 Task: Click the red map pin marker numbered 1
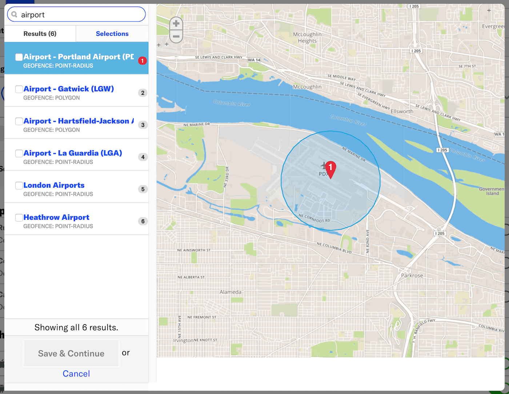click(330, 168)
